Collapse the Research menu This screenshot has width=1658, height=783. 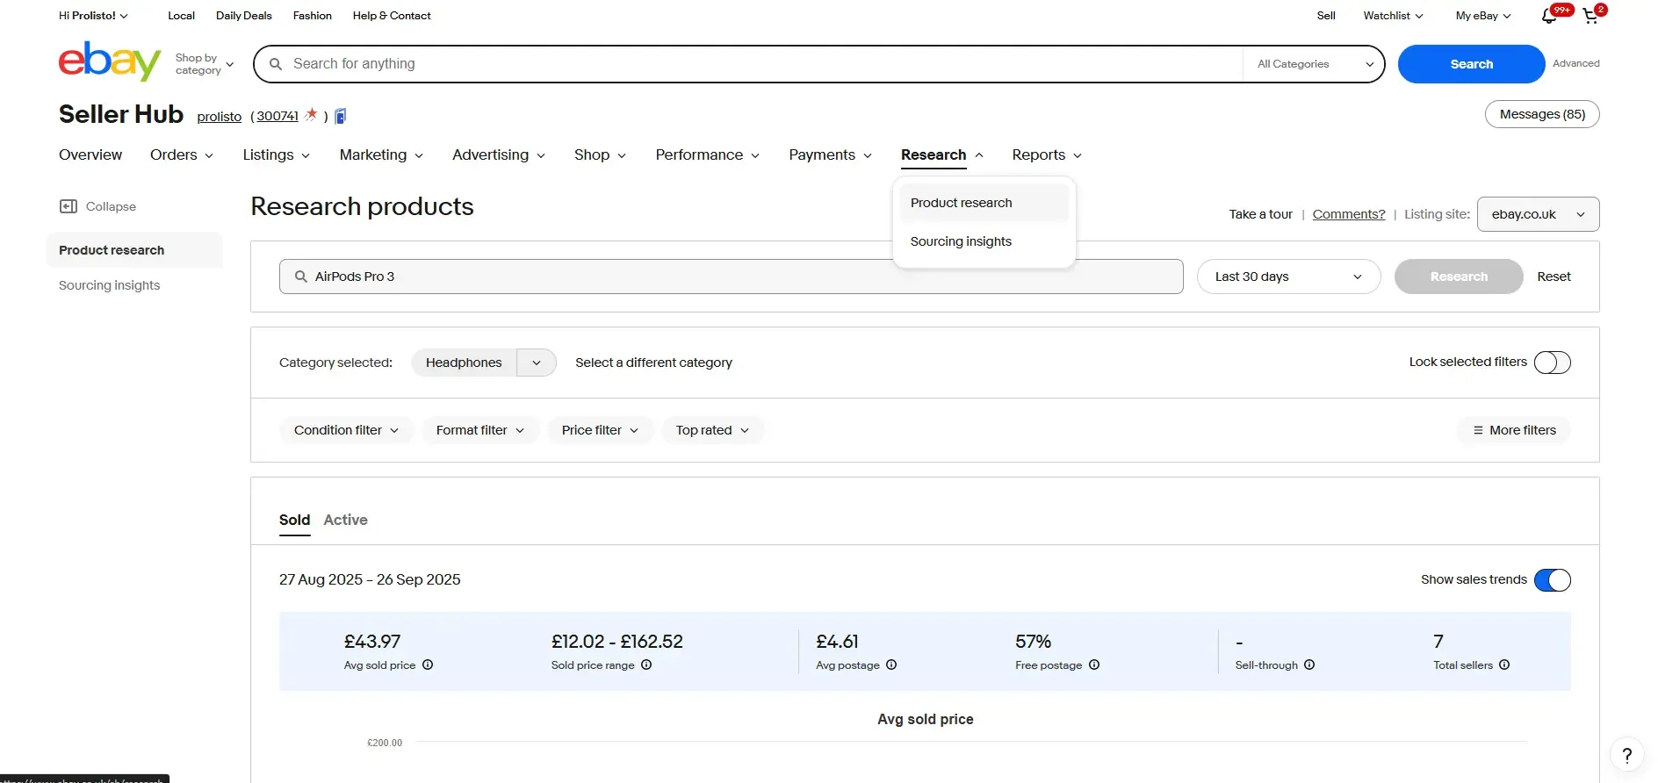point(941,154)
